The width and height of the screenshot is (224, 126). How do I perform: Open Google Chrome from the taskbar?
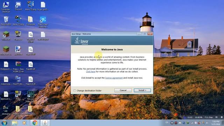(35, 123)
